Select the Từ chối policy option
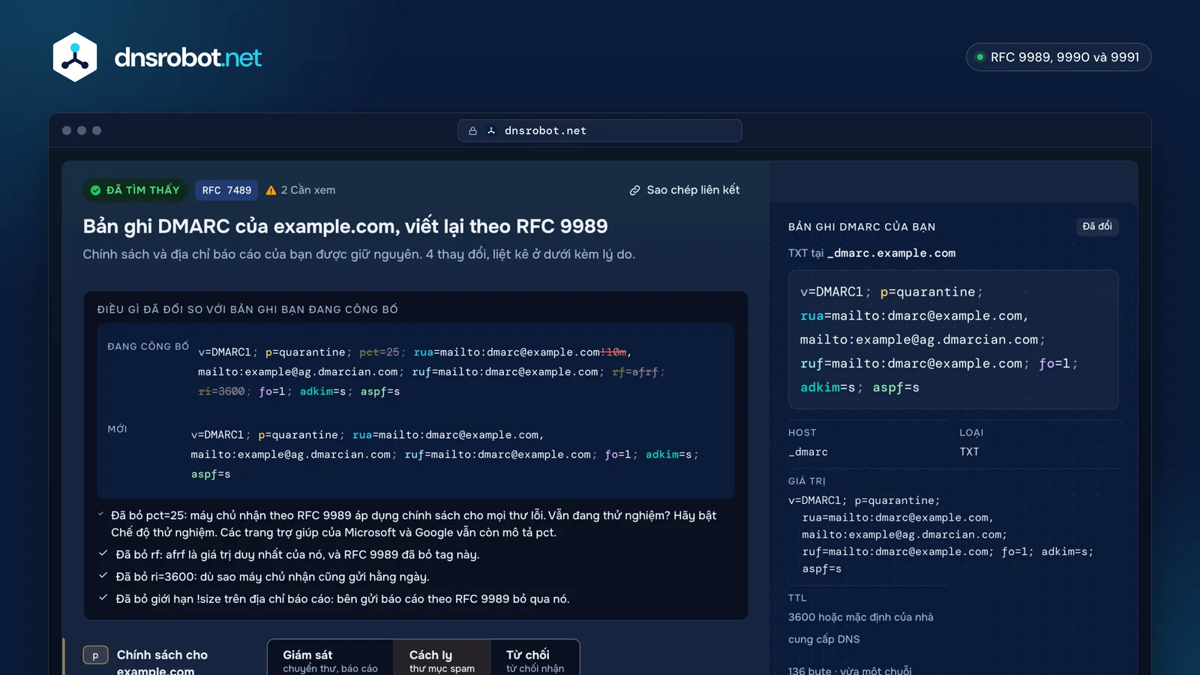This screenshot has width=1200, height=675. tap(535, 658)
